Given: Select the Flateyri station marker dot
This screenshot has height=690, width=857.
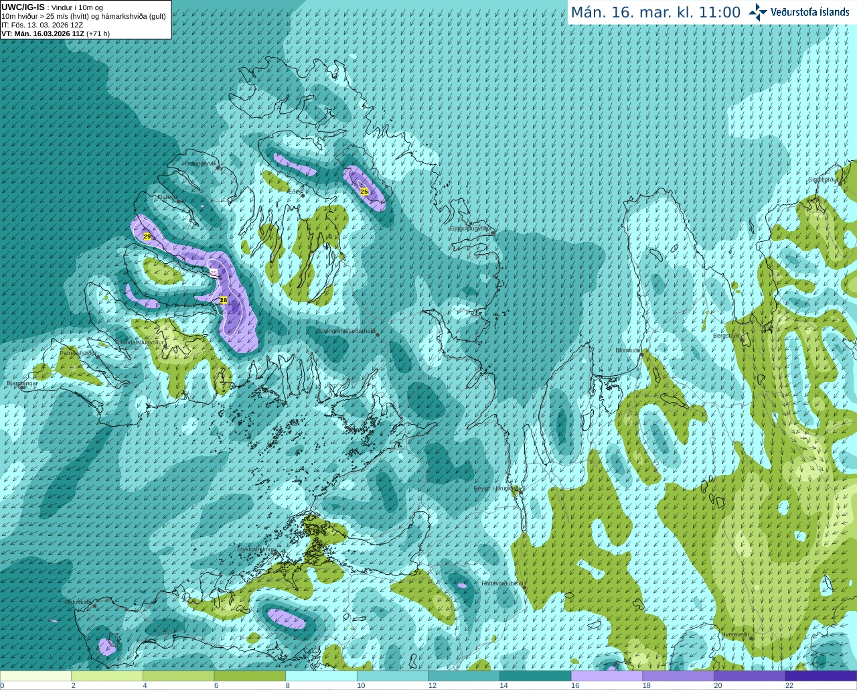Looking at the screenshot, I should (178, 201).
